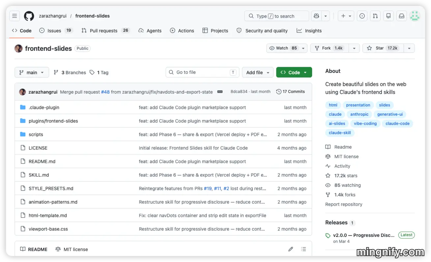
Task: Open the notifications inbox icon
Action: click(402, 16)
